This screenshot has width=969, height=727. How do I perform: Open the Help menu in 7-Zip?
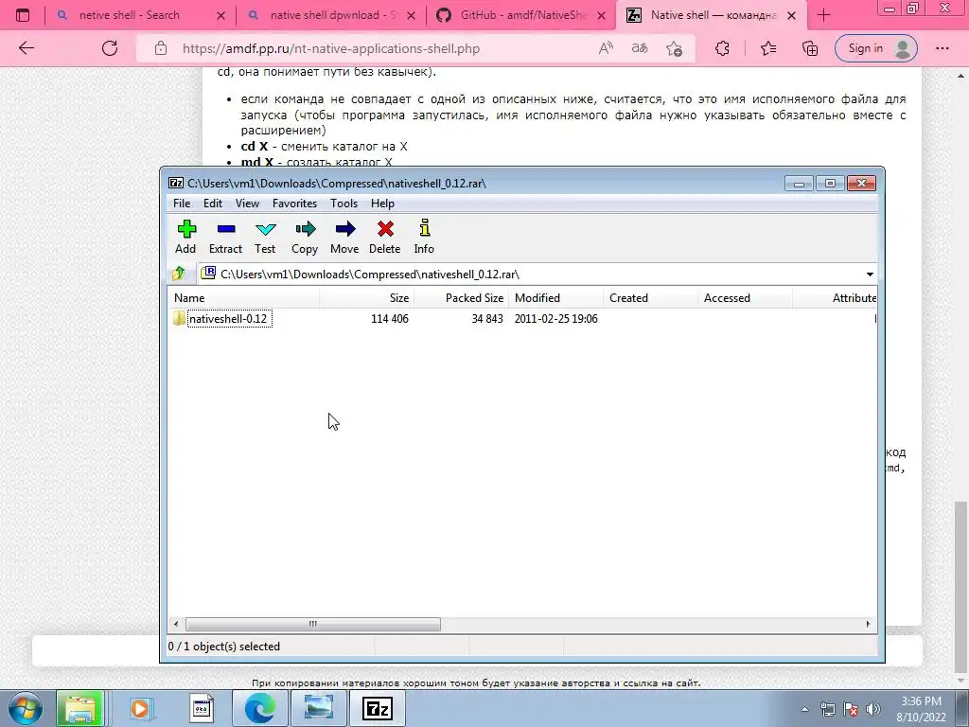[382, 204]
